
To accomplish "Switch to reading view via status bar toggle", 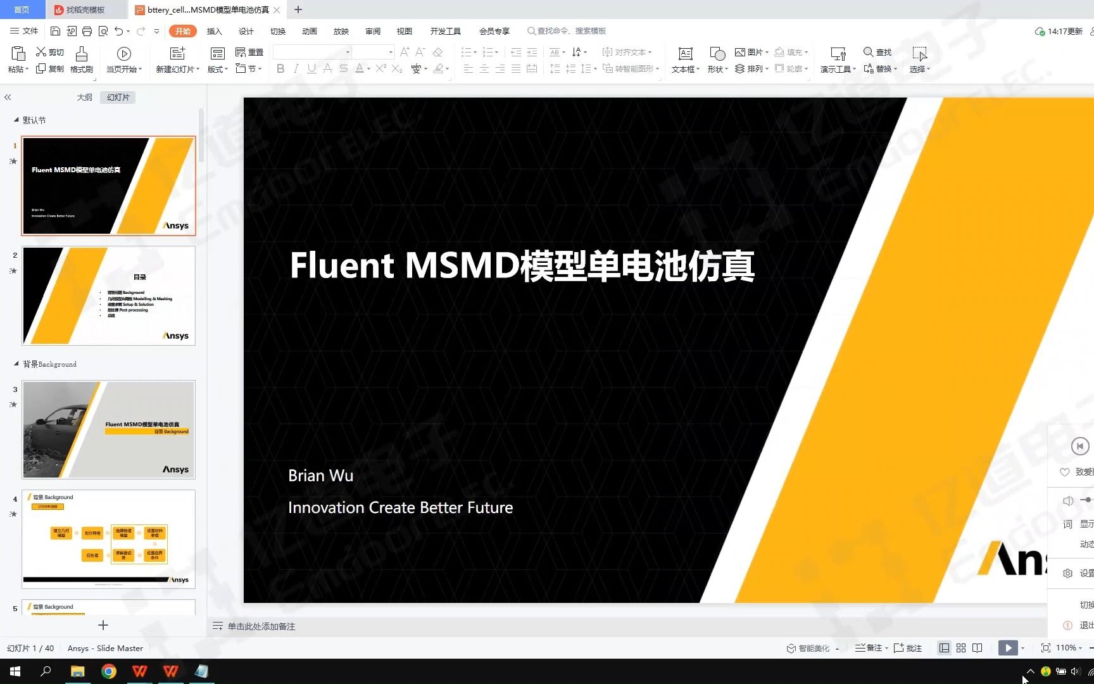I will [x=977, y=648].
